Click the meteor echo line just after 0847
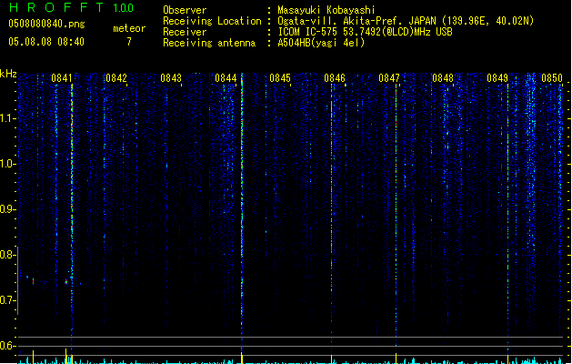572x364 pixels. point(396,216)
